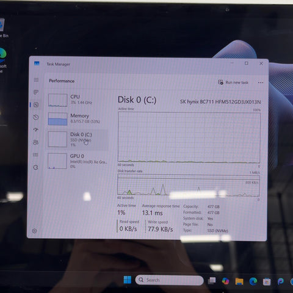Click SK hynix BC711 model name text
This screenshot has height=293, width=293.
tap(220, 102)
